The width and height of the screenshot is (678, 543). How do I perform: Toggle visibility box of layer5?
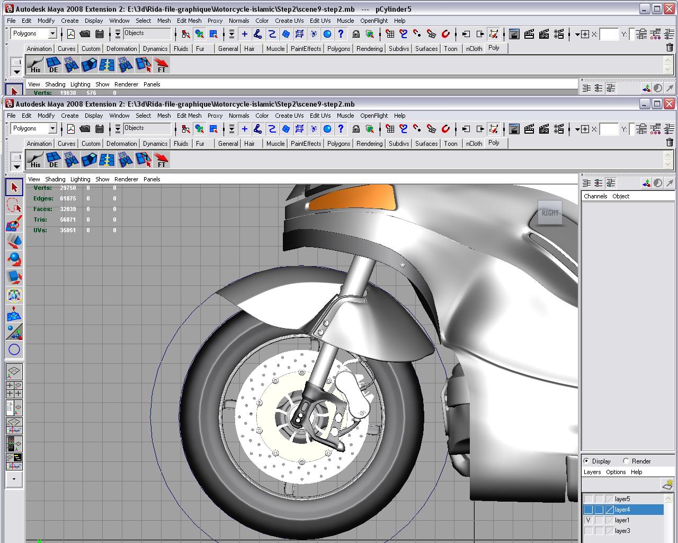click(x=588, y=499)
